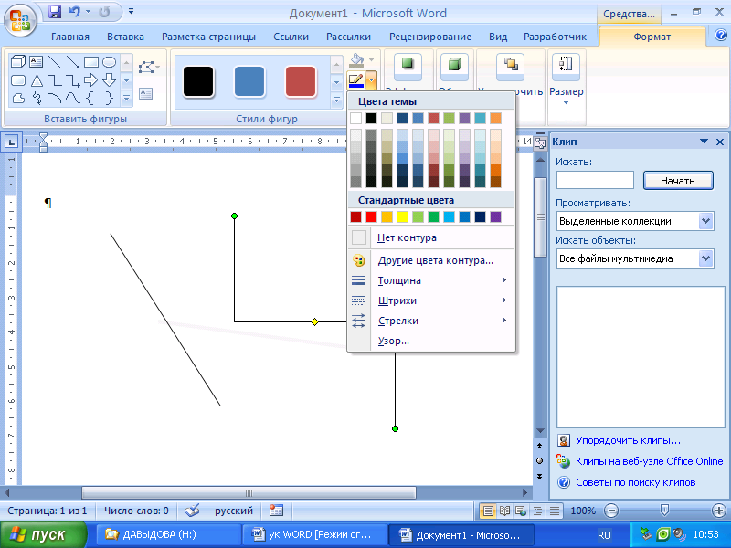731x548 pixels.
Task: Click the zoom slider handle
Action: tap(665, 511)
